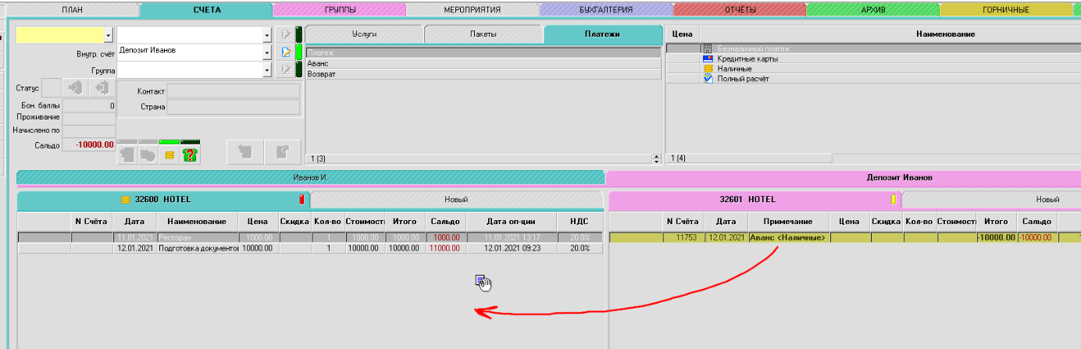This screenshot has width=1081, height=349.
Task: Open the Группа dropdown list
Action: point(267,69)
